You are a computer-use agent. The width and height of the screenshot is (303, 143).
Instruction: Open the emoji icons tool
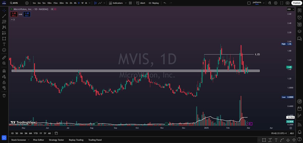(x=4, y=50)
